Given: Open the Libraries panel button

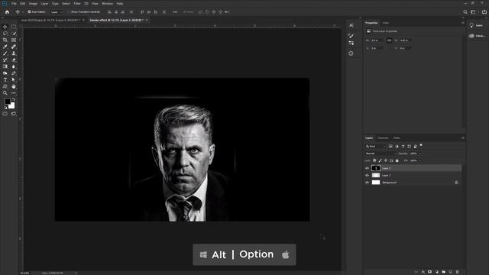Looking at the screenshot, I should pos(477,36).
